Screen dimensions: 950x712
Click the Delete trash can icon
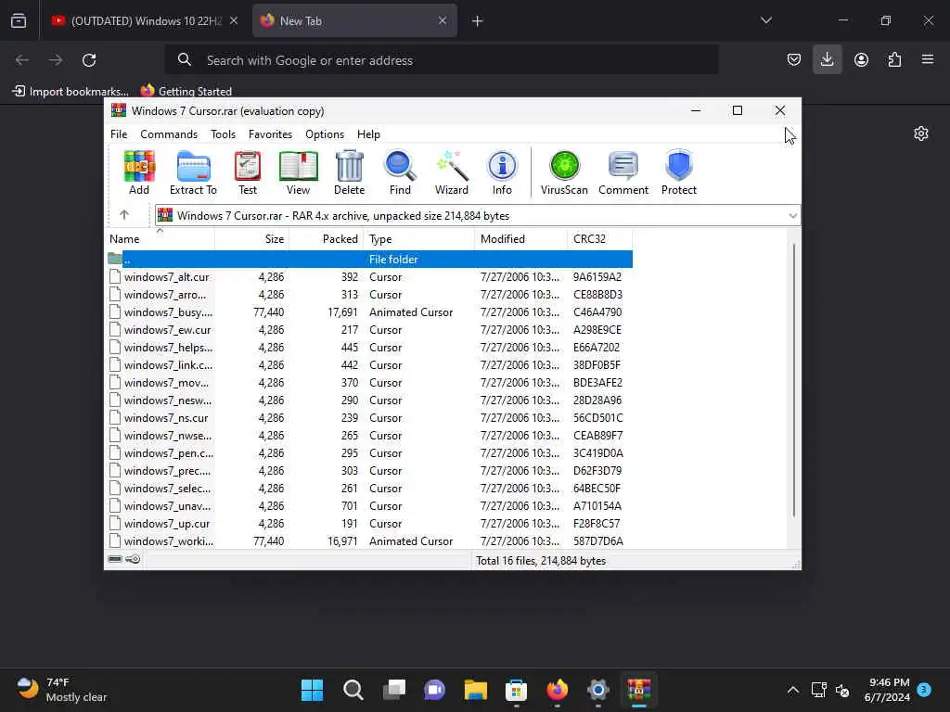350,172
